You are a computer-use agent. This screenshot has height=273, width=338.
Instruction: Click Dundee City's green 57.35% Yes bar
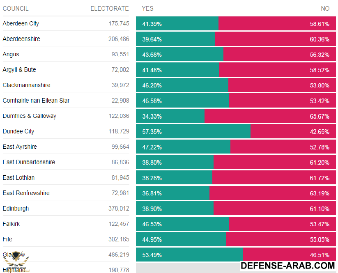pos(193,132)
